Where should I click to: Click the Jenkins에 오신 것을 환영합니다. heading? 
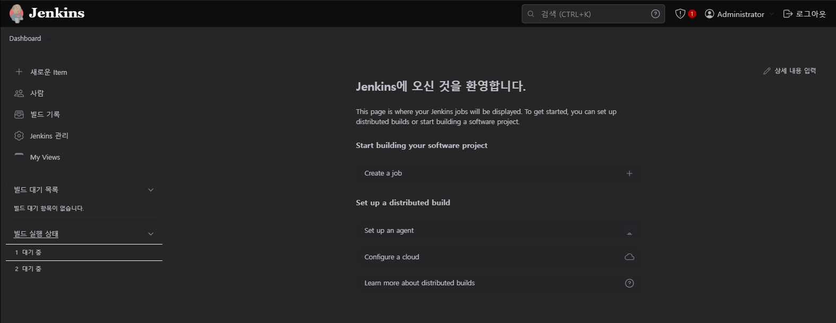441,86
